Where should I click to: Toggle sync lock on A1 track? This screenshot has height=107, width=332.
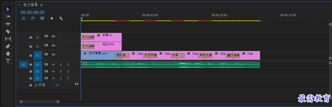[x=46, y=64]
